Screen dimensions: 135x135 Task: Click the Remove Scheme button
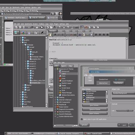coord(95,109)
